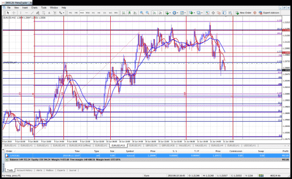Select the cursor arrow tool
This screenshot has width=292, height=179.
tap(8, 13)
